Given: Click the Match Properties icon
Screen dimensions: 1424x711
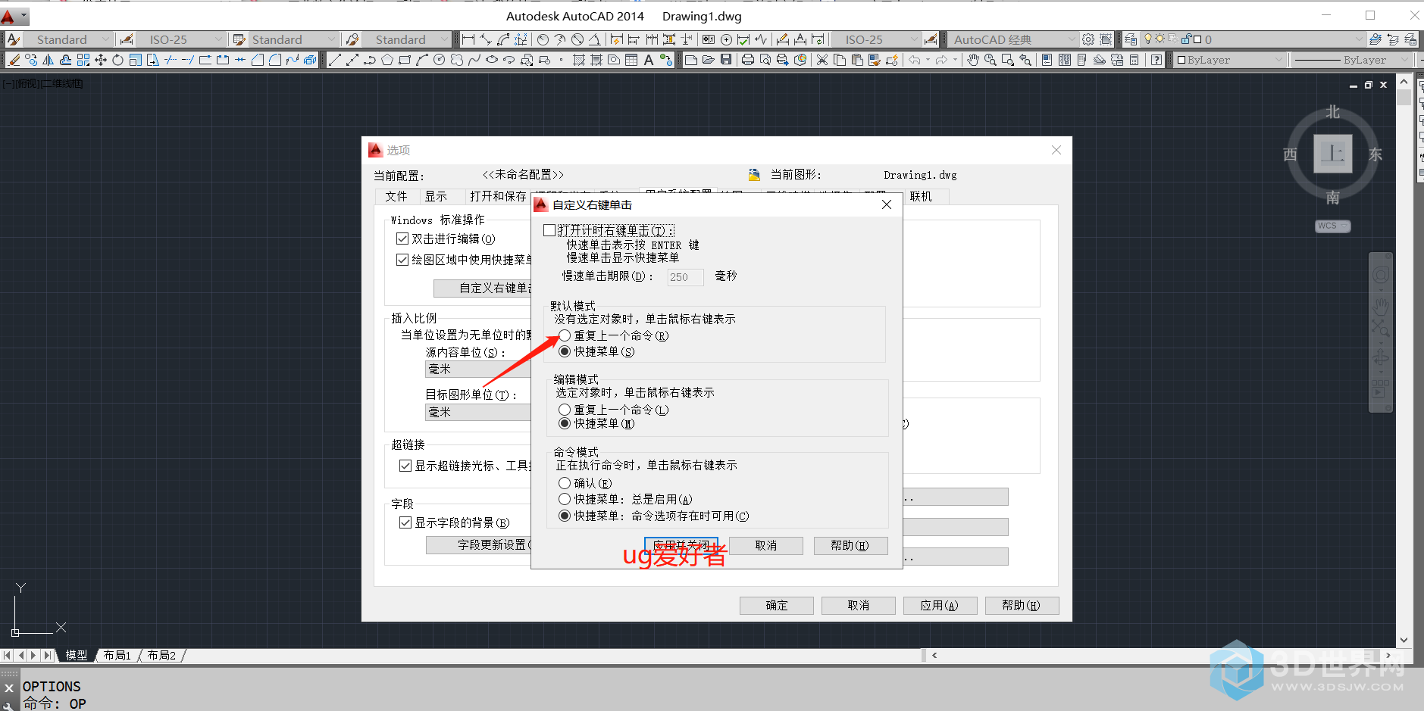Looking at the screenshot, I should [x=875, y=60].
